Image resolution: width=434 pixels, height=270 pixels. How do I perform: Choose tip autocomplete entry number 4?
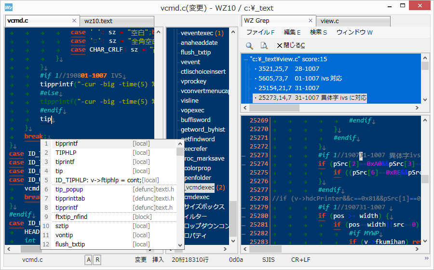tap(108, 171)
